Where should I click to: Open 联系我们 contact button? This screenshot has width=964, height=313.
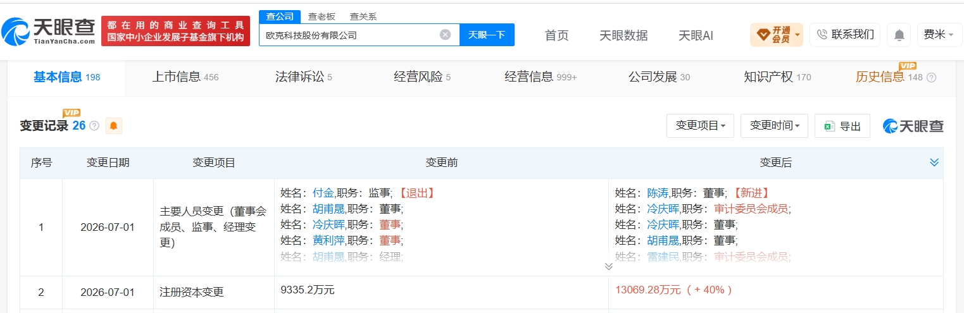pyautogui.click(x=845, y=35)
